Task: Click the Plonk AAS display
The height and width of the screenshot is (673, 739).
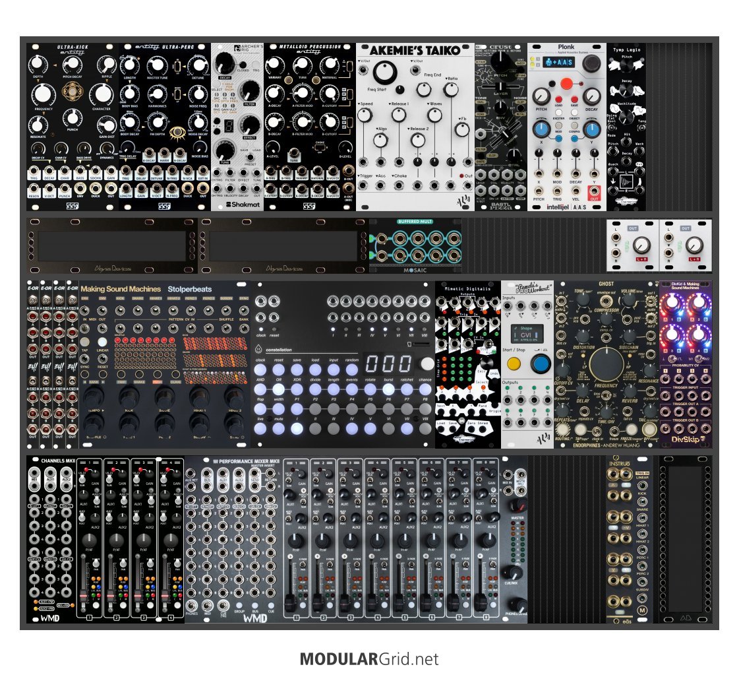Action: click(x=558, y=62)
